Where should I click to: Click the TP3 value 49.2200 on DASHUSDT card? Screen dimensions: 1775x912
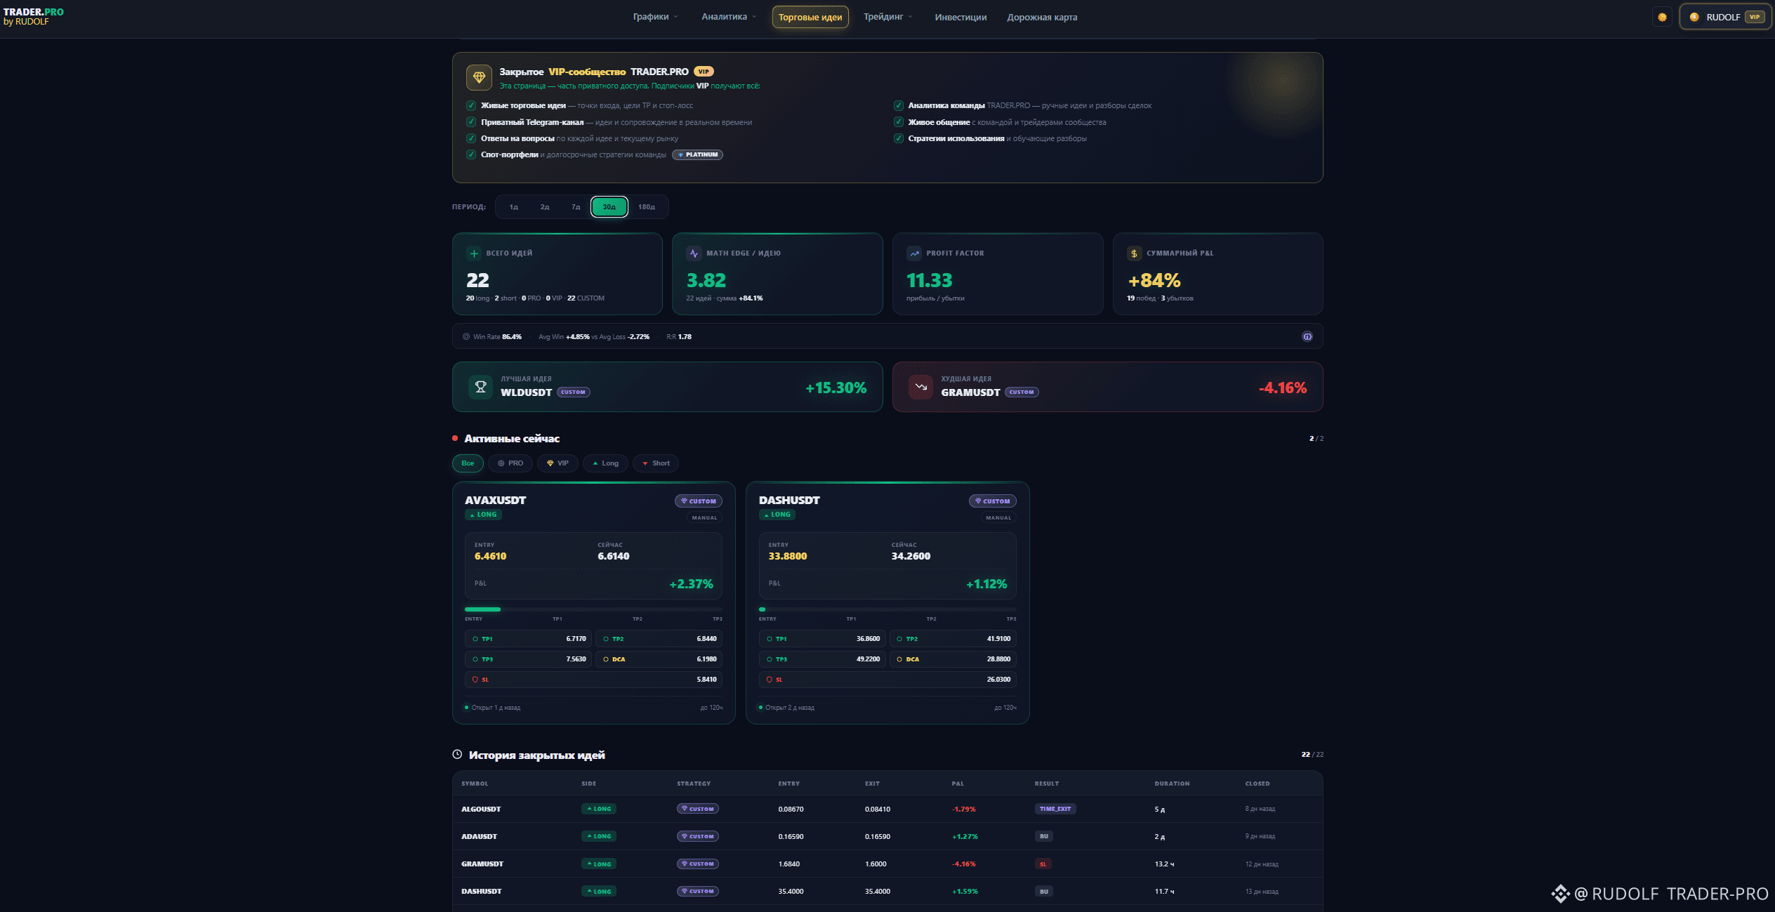coord(868,659)
